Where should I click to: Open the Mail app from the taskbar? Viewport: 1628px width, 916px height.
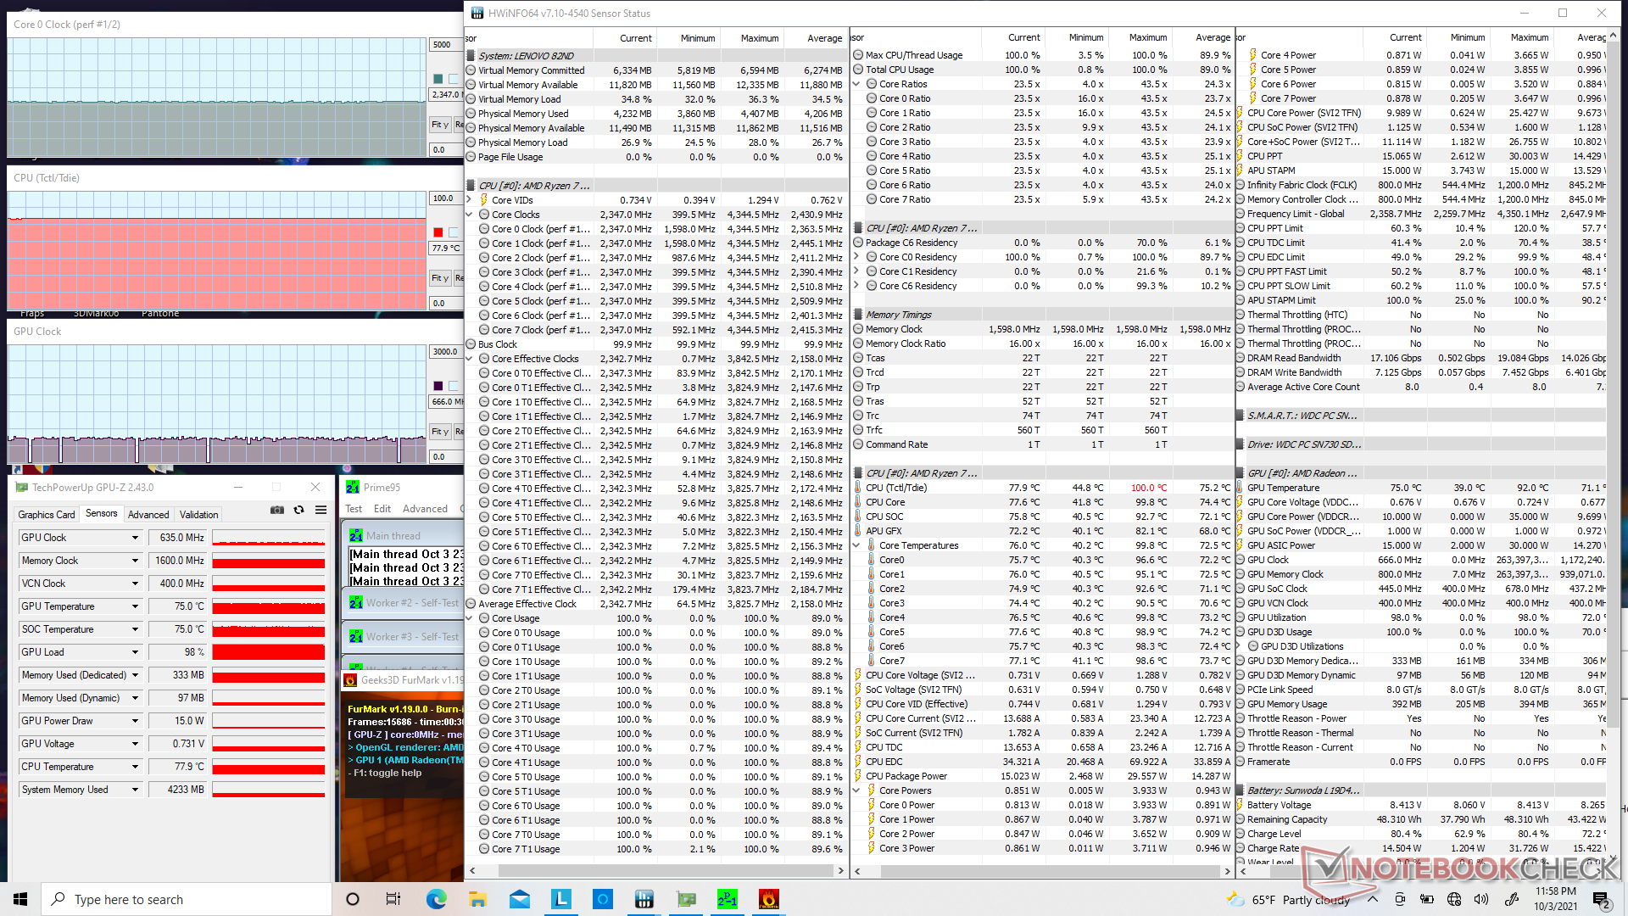(x=519, y=899)
